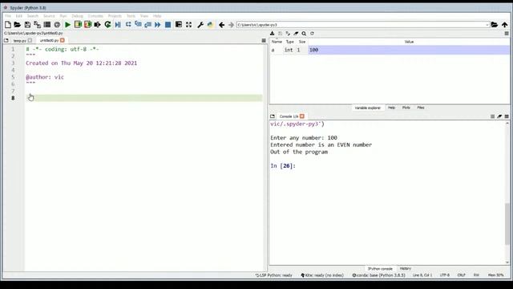This screenshot has height=289, width=513.
Task: Open working directory path dropdown arrow
Action: (x=487, y=25)
